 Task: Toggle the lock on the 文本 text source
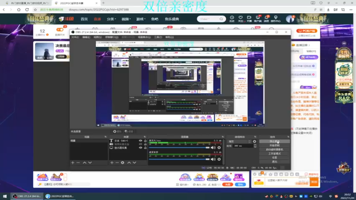146,140
